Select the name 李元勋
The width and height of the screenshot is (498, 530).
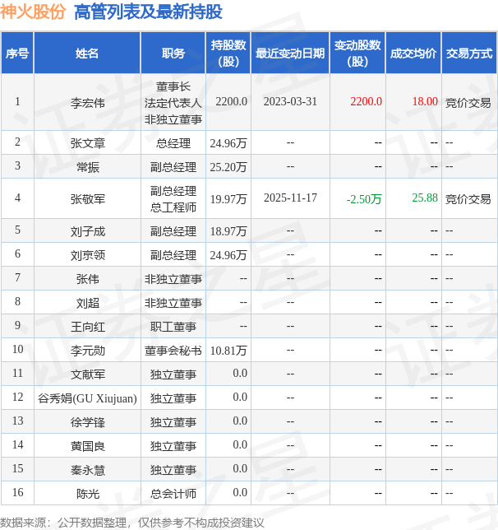tap(87, 351)
